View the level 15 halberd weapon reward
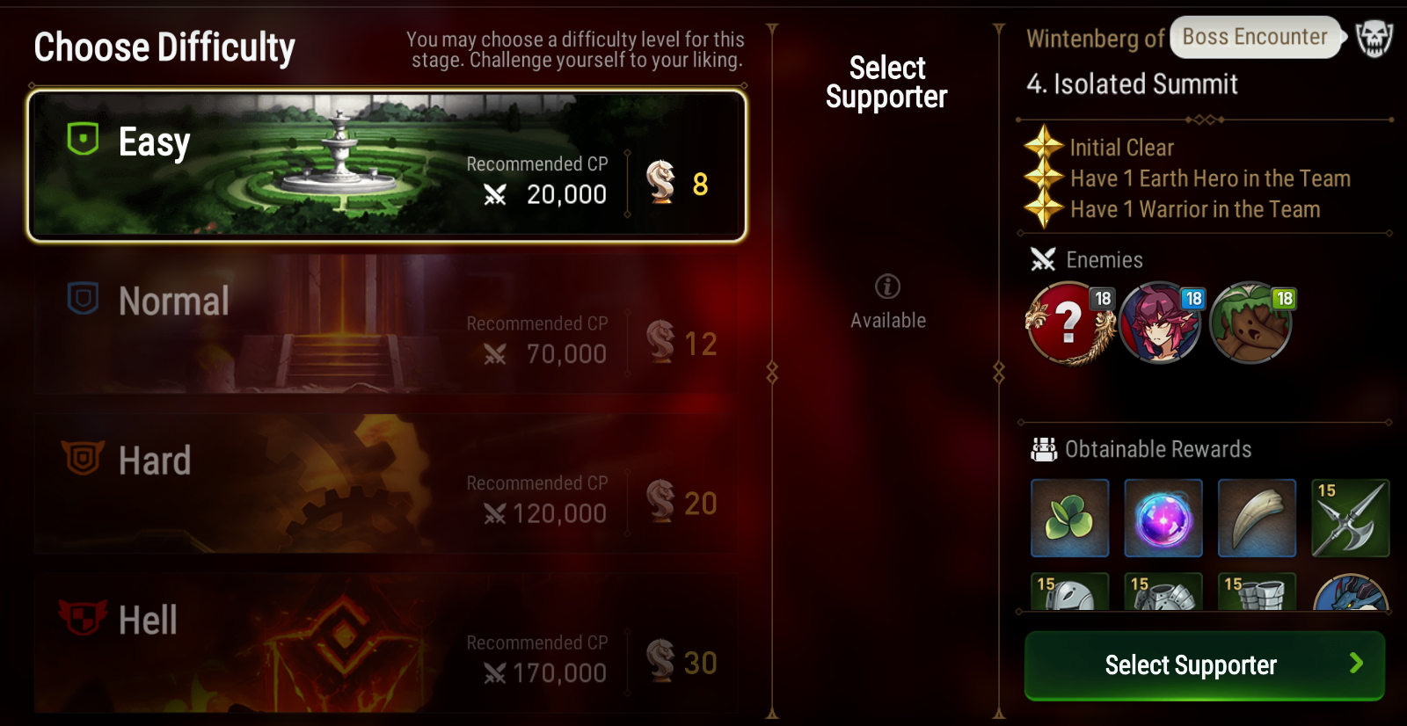The height and width of the screenshot is (726, 1407). pos(1351,518)
